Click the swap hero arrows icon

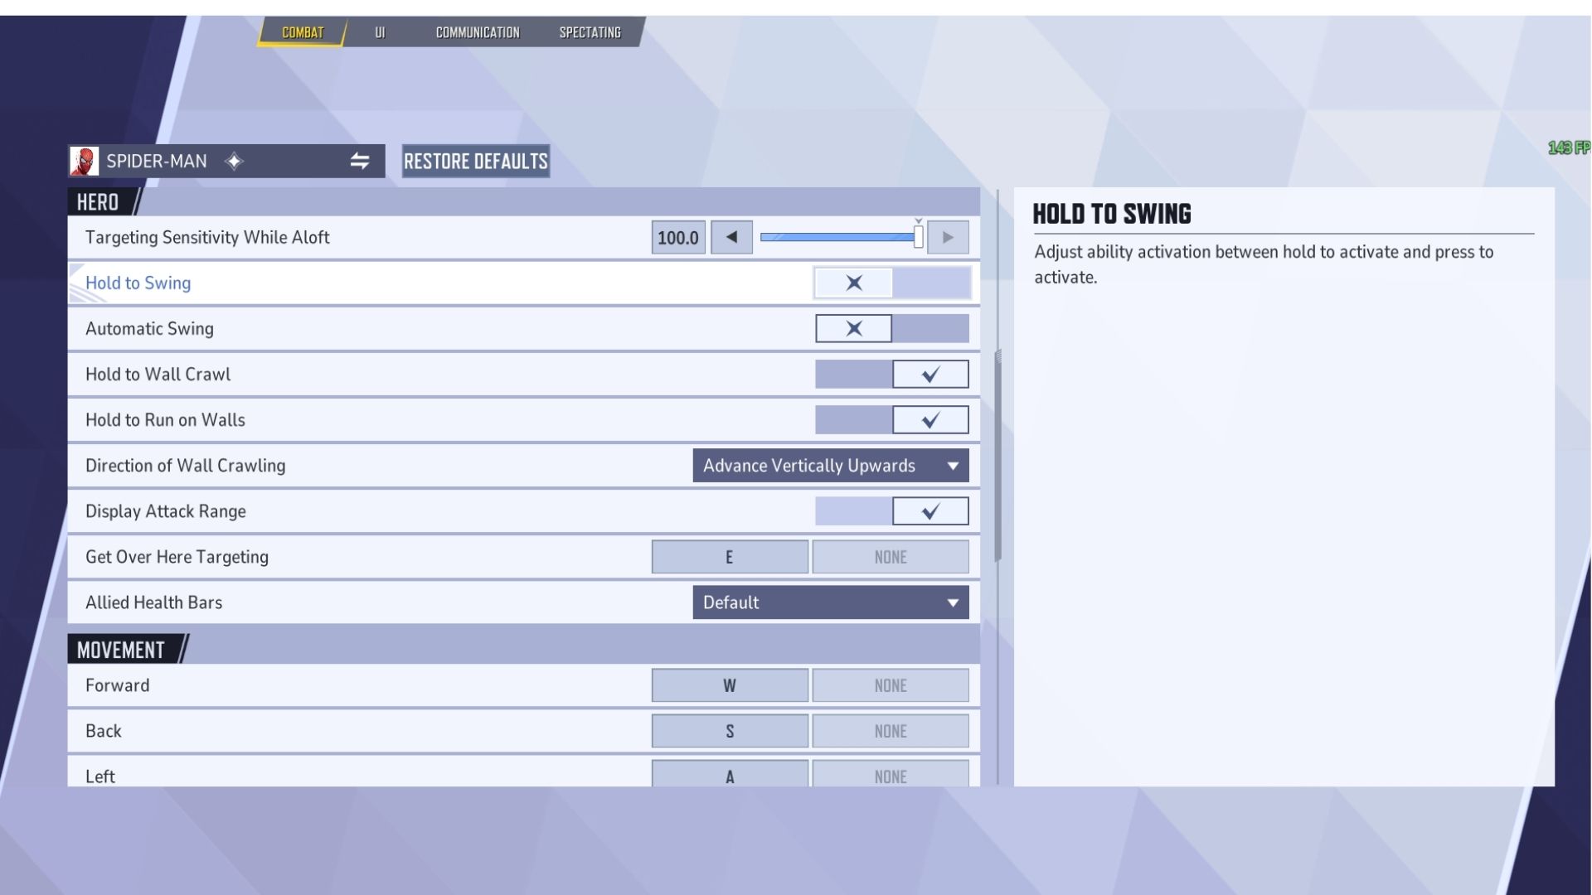pos(359,162)
